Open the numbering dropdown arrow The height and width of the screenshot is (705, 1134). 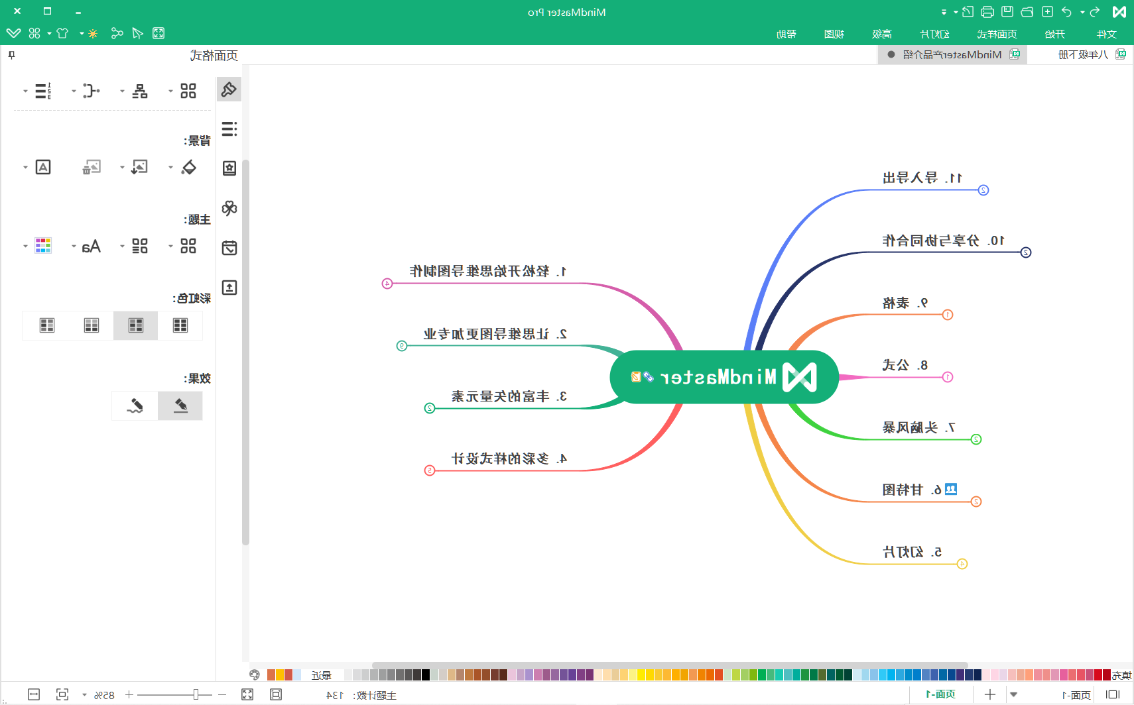[25, 91]
